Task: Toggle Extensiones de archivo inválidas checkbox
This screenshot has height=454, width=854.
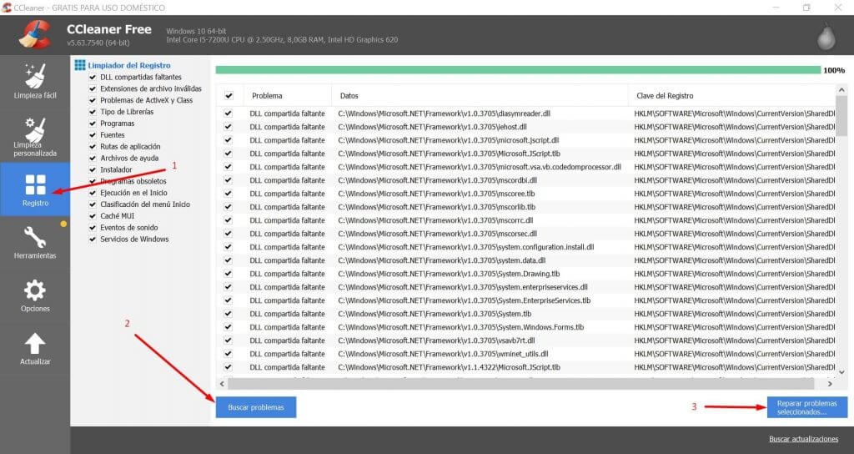Action: point(93,88)
